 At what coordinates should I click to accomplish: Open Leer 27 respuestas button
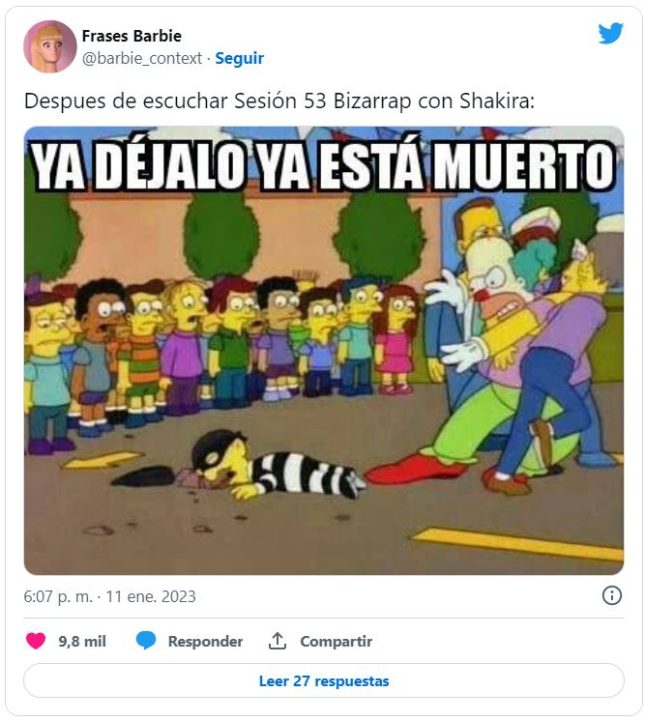pos(323,680)
